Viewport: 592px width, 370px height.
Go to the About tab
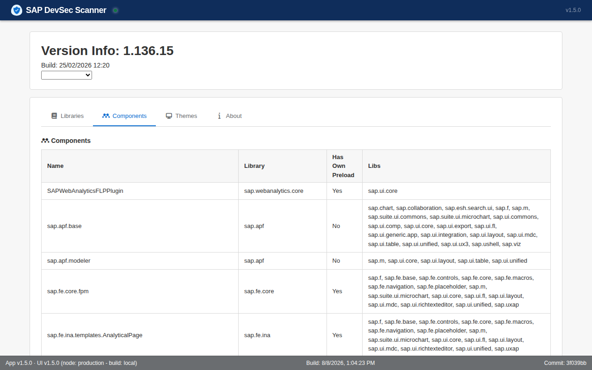click(229, 116)
